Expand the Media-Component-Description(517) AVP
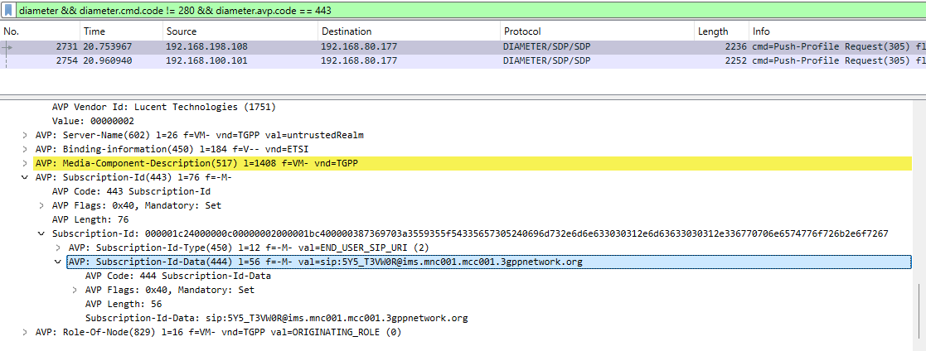Viewport: 926px width, 351px height. (25, 163)
